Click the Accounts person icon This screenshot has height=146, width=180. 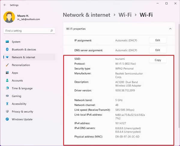pos(7,81)
